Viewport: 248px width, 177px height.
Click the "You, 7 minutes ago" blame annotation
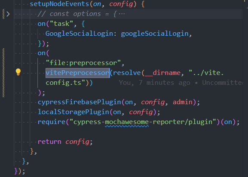tap(154, 83)
